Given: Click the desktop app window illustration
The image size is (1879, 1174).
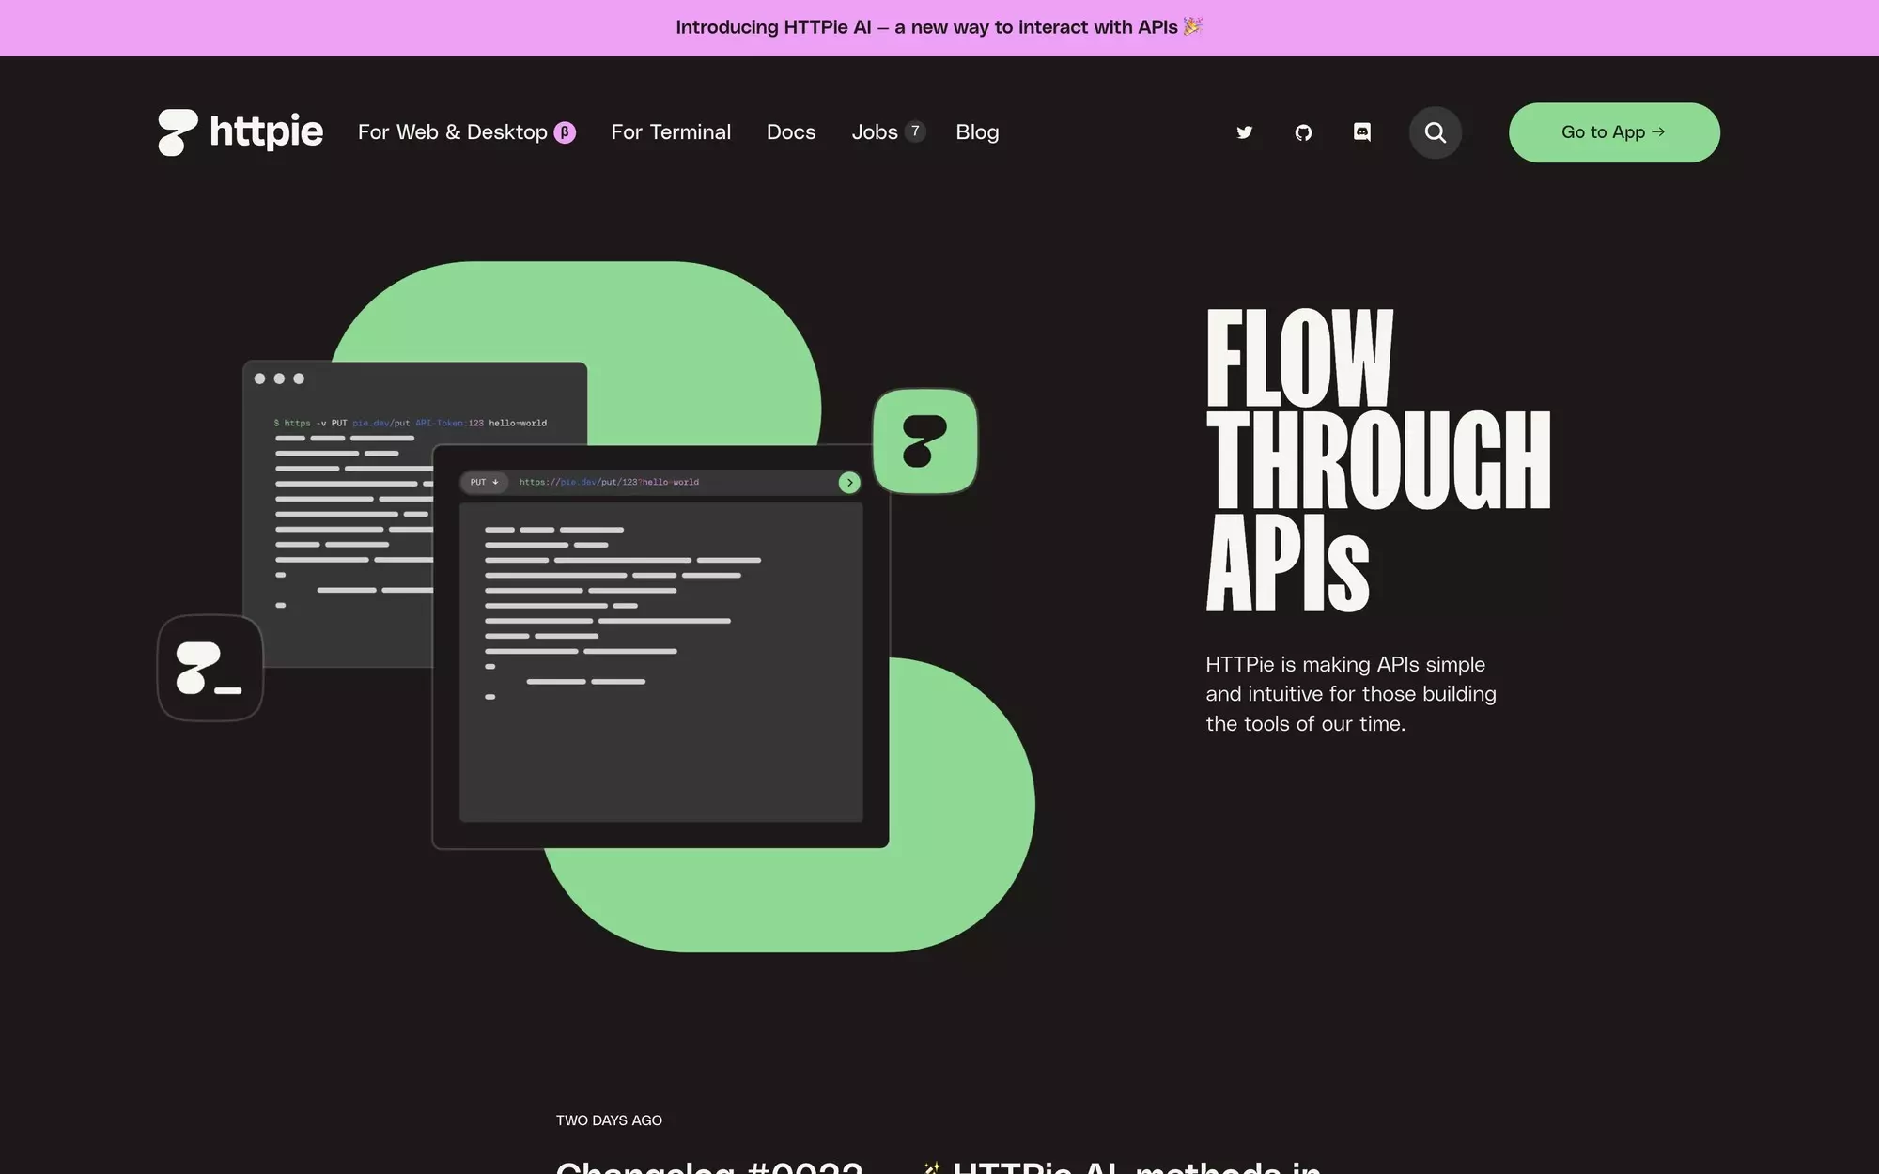Looking at the screenshot, I should pos(660,646).
